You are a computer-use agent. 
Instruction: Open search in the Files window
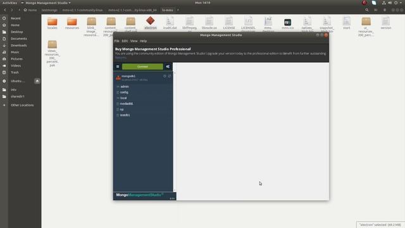pos(367,10)
